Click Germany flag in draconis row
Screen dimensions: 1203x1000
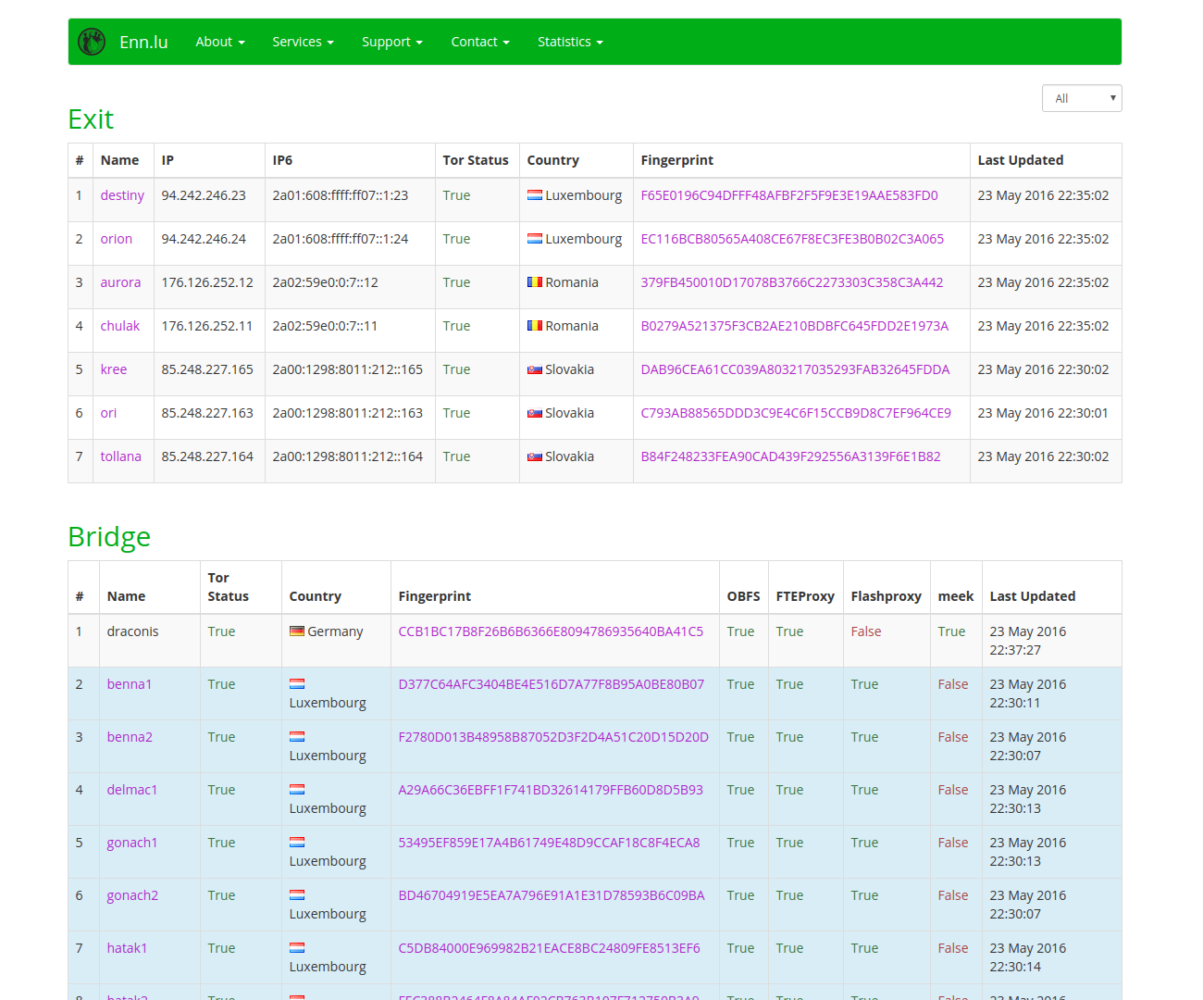(297, 631)
